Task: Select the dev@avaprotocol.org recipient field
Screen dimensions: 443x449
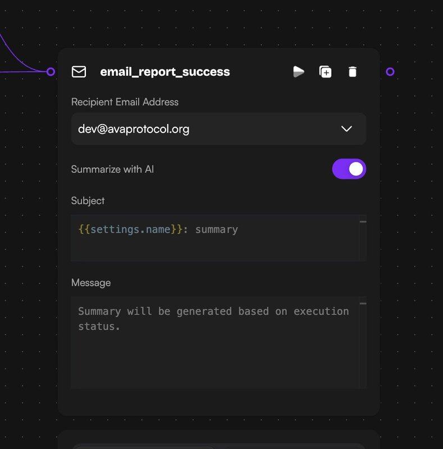Action: coord(202,129)
